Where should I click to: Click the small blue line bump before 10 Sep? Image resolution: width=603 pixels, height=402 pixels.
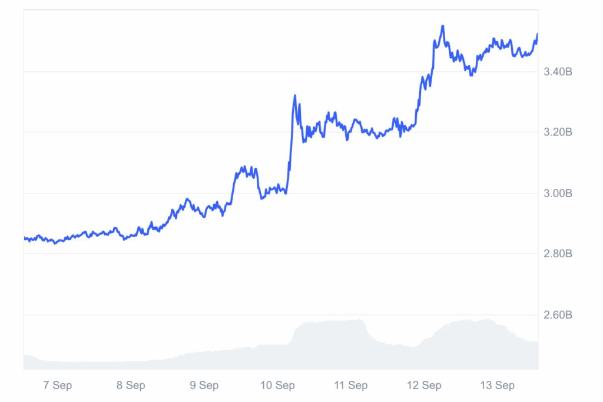click(x=246, y=171)
